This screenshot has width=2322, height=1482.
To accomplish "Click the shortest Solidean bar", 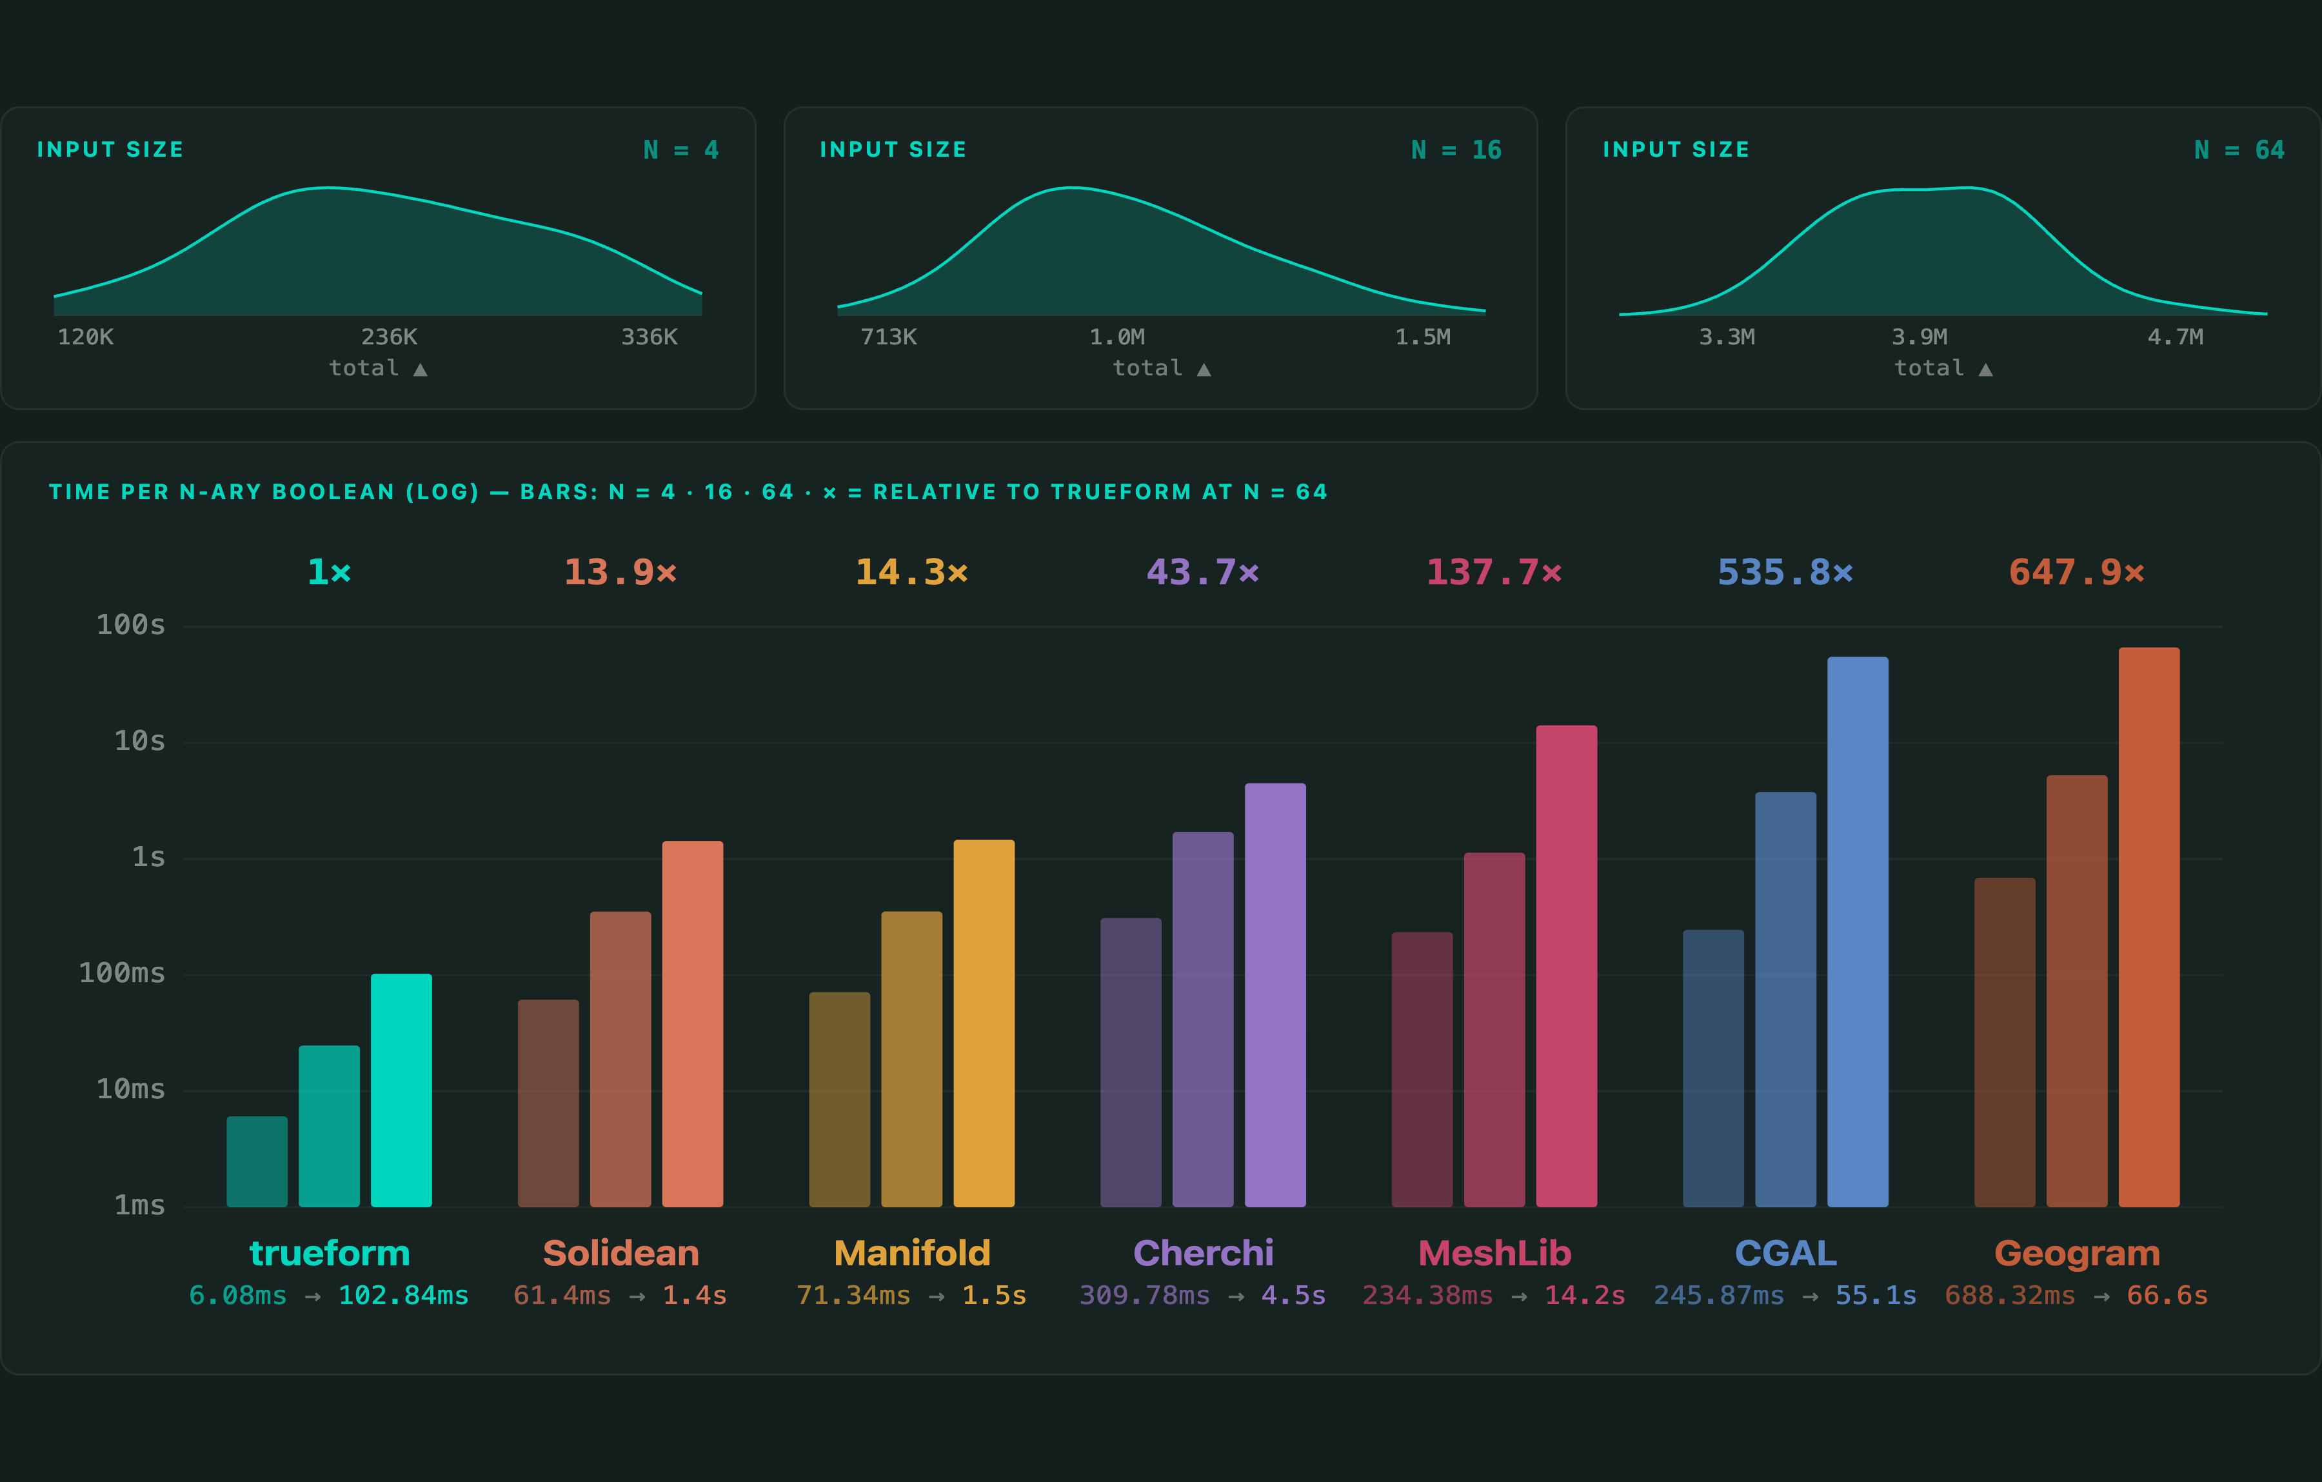I will (x=548, y=1103).
